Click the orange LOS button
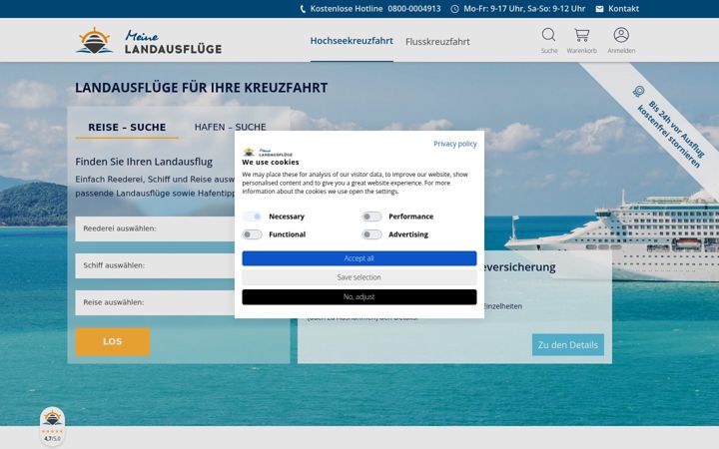This screenshot has height=449, width=719. click(113, 342)
